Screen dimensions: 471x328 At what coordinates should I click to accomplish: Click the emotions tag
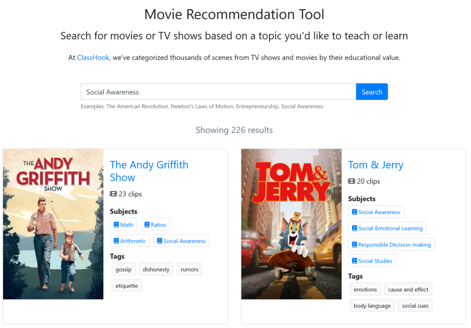point(365,289)
